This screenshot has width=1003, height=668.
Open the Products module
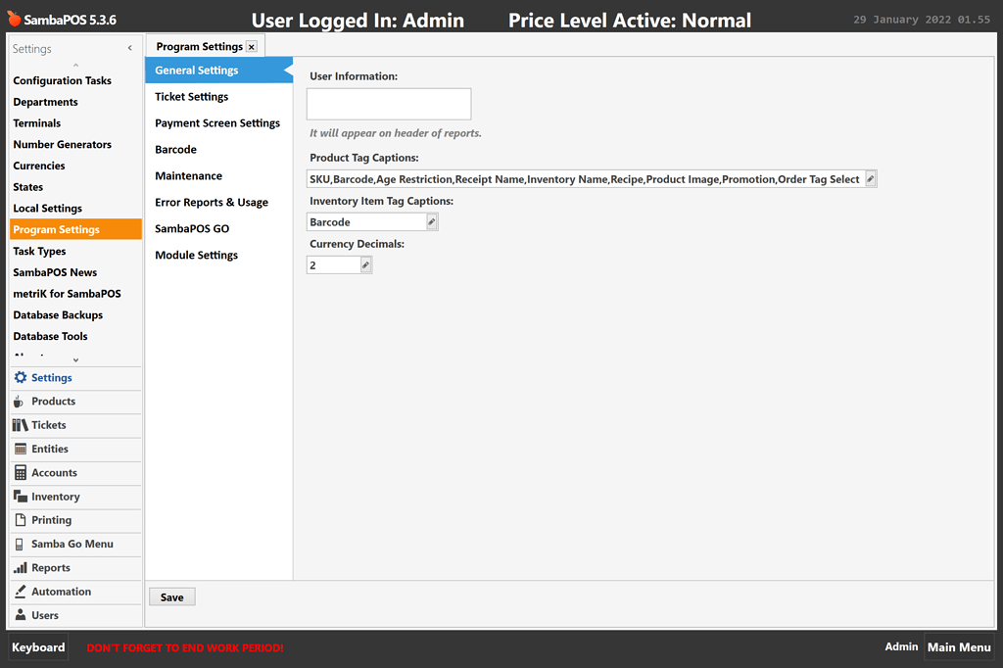tap(76, 402)
